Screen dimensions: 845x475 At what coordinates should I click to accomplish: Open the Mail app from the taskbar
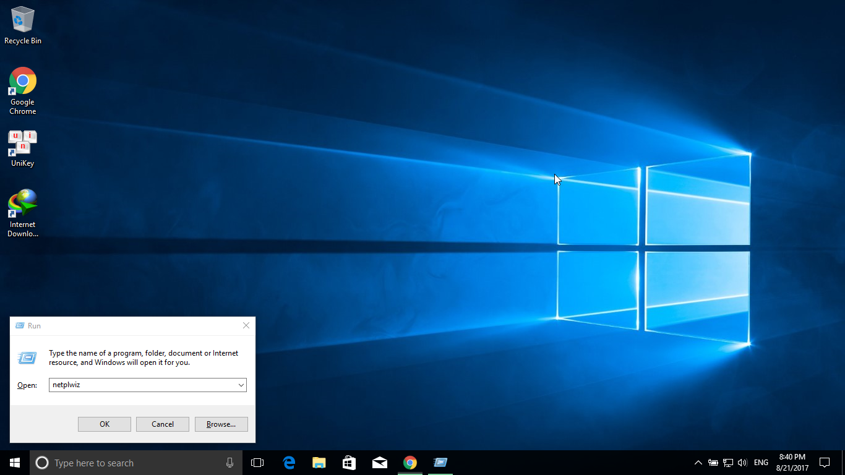(380, 463)
